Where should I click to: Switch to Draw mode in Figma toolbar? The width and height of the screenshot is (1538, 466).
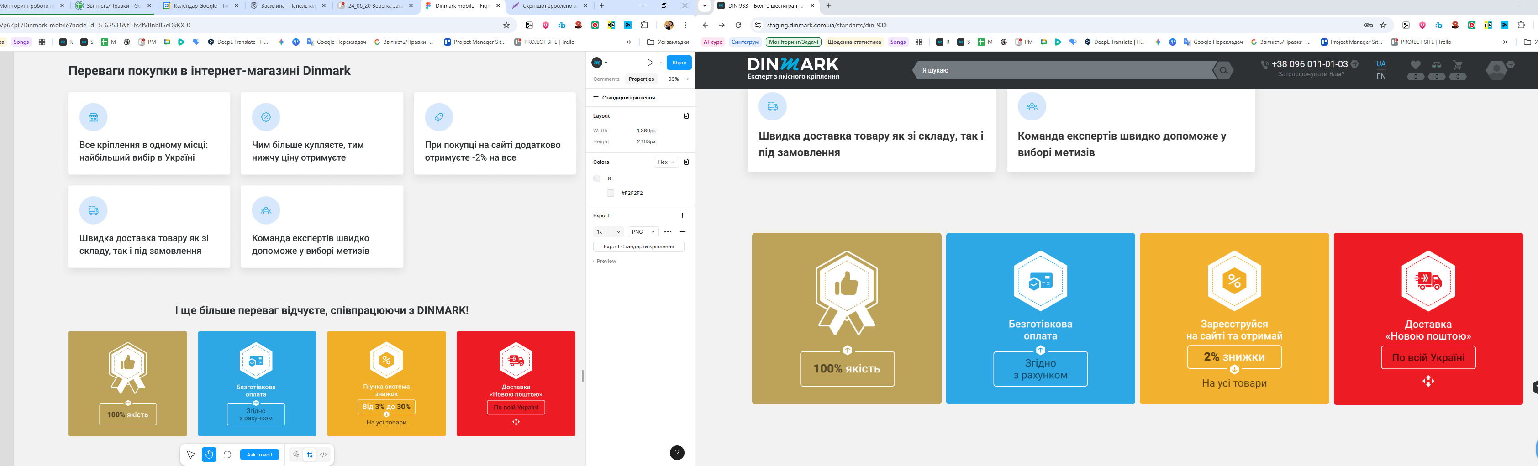(x=295, y=455)
